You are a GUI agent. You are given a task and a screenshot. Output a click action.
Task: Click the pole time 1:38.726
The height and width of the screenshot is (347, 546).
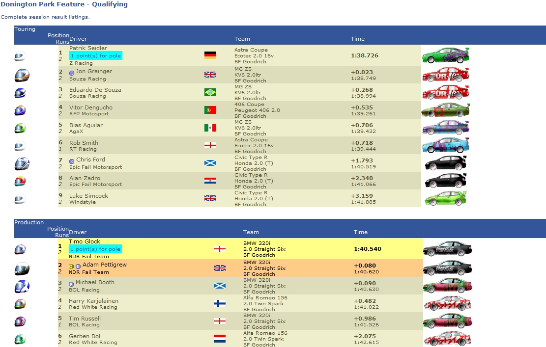tap(365, 55)
